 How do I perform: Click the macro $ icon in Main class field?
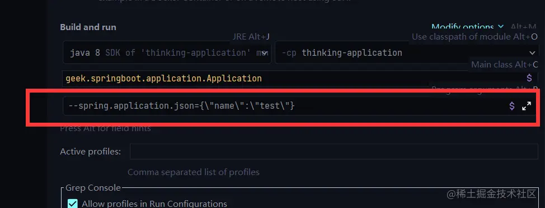[x=529, y=78]
